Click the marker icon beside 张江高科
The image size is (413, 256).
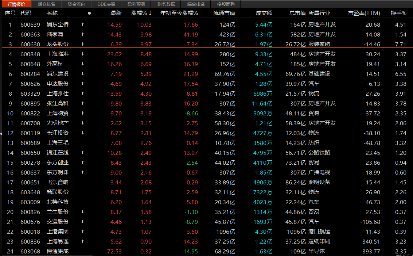(x=82, y=104)
